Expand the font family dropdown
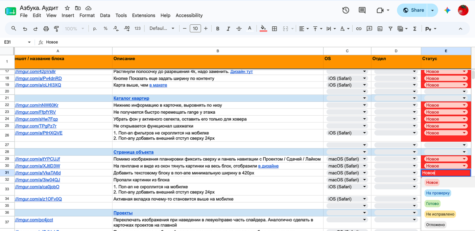The width and height of the screenshot is (475, 231). click(x=162, y=29)
